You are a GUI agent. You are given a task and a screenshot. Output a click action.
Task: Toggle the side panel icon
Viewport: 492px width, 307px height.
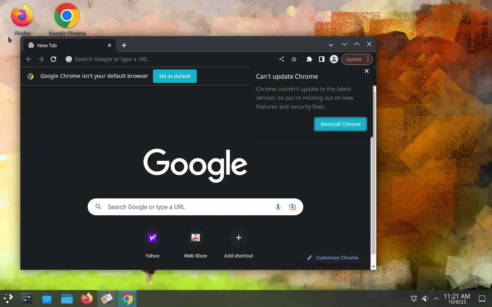pyautogui.click(x=321, y=59)
